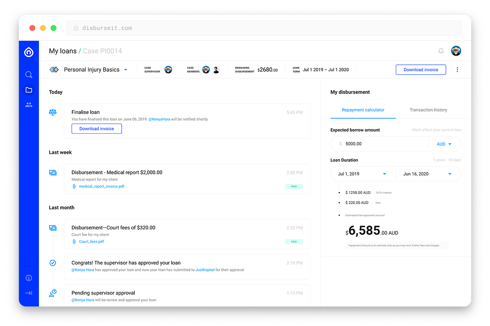Click @Kenya Hara in Pending supervisor approval

[x=83, y=300]
